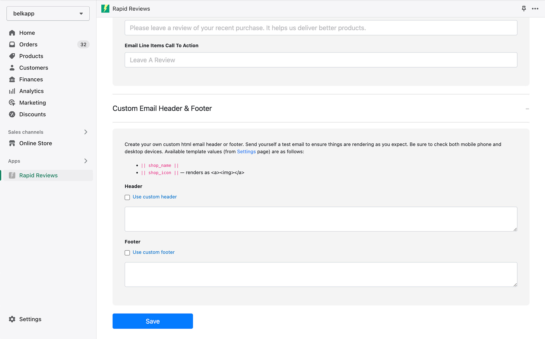Open the belkapp store switcher dropdown
545x339 pixels.
pyautogui.click(x=48, y=14)
